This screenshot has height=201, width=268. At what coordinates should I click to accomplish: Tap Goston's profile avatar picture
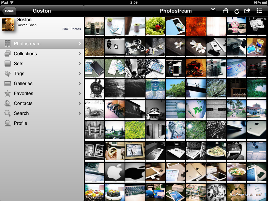coord(8,24)
